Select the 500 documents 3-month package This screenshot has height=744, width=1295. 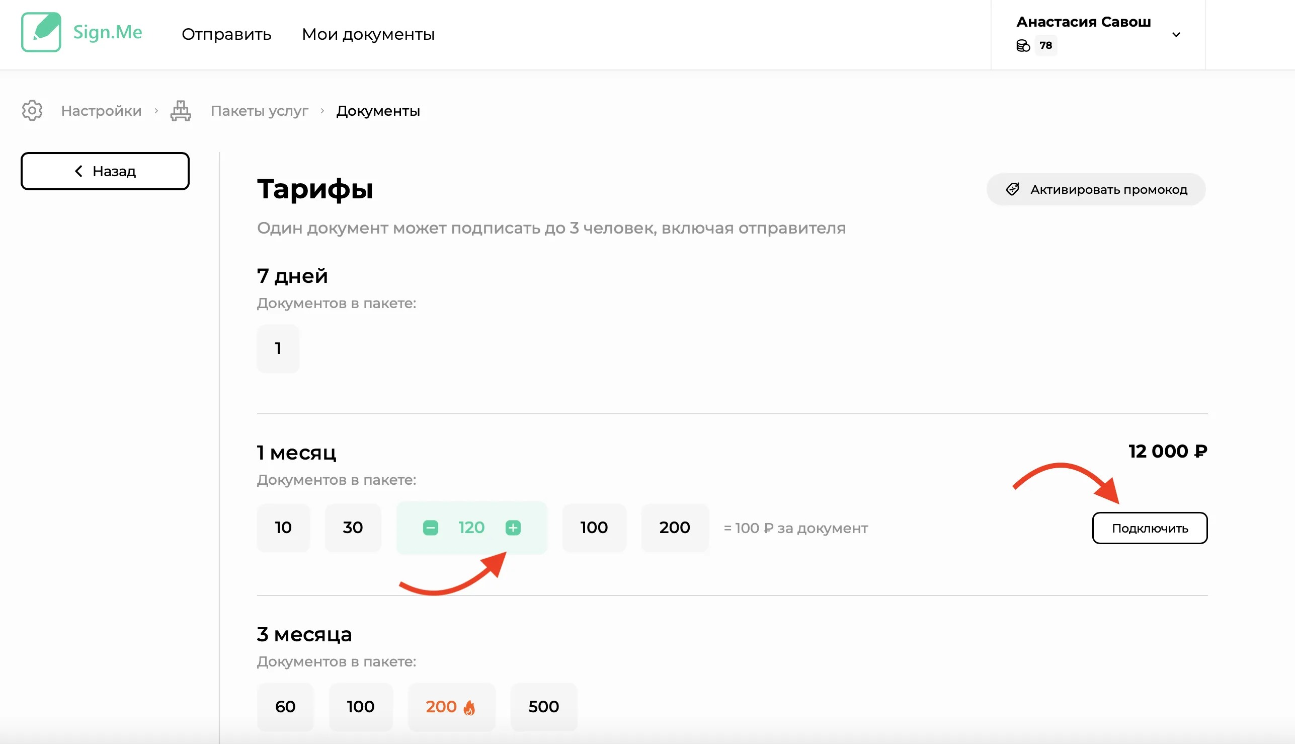pyautogui.click(x=543, y=707)
